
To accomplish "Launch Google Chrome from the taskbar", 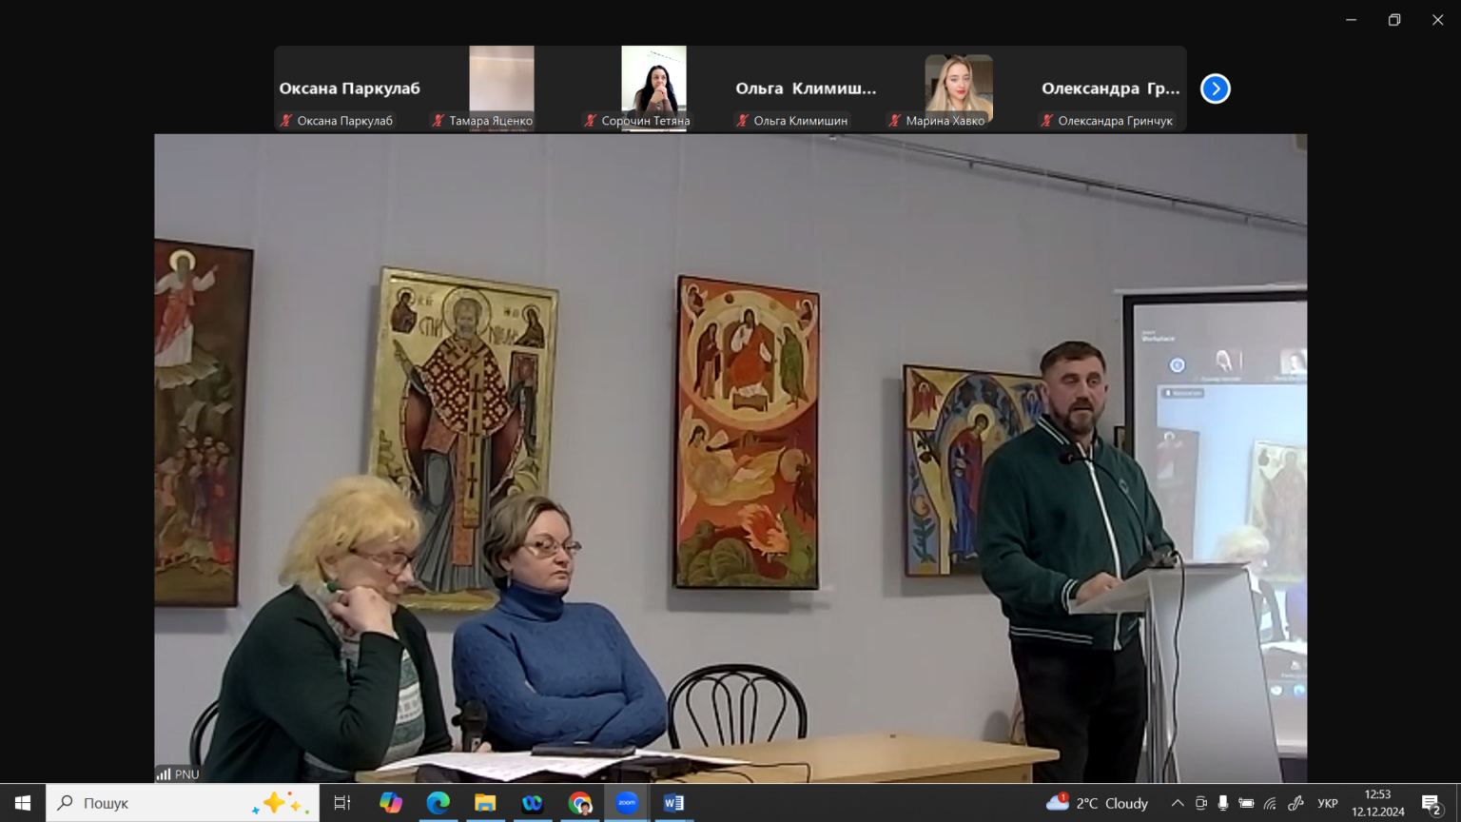I will (x=579, y=803).
